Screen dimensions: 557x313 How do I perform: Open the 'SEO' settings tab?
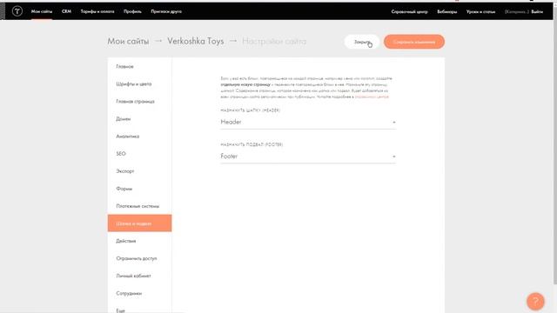pos(139,154)
